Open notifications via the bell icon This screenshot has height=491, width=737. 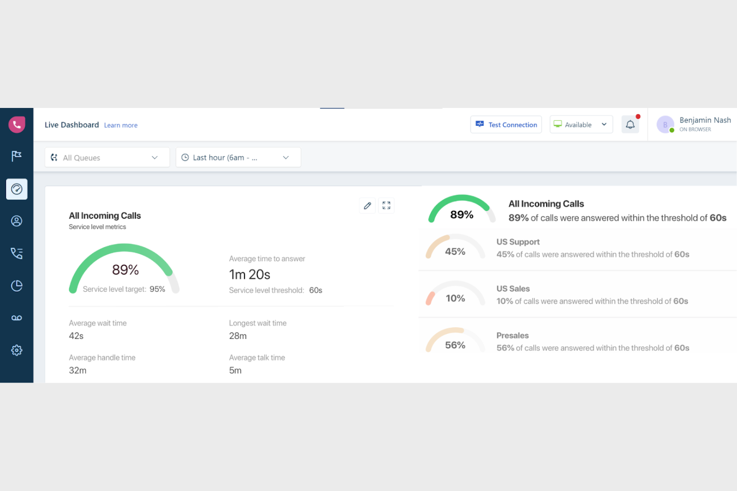(x=630, y=124)
